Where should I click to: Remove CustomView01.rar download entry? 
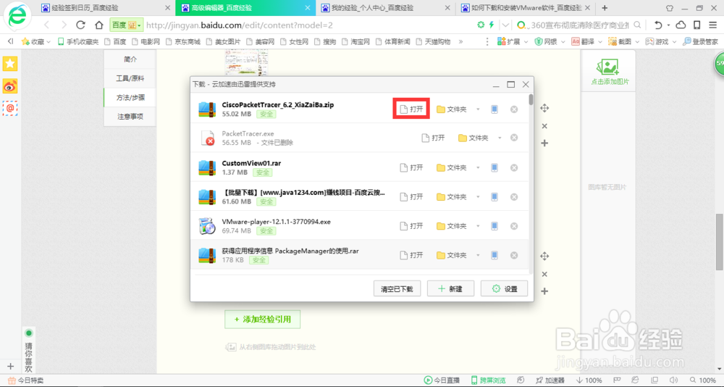pyautogui.click(x=514, y=167)
